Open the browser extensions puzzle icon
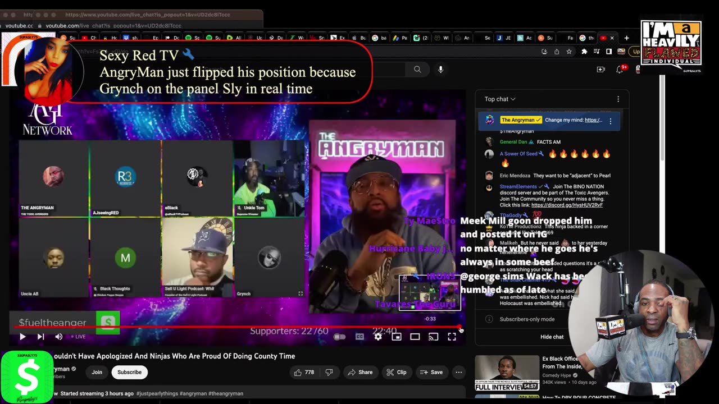 (584, 52)
